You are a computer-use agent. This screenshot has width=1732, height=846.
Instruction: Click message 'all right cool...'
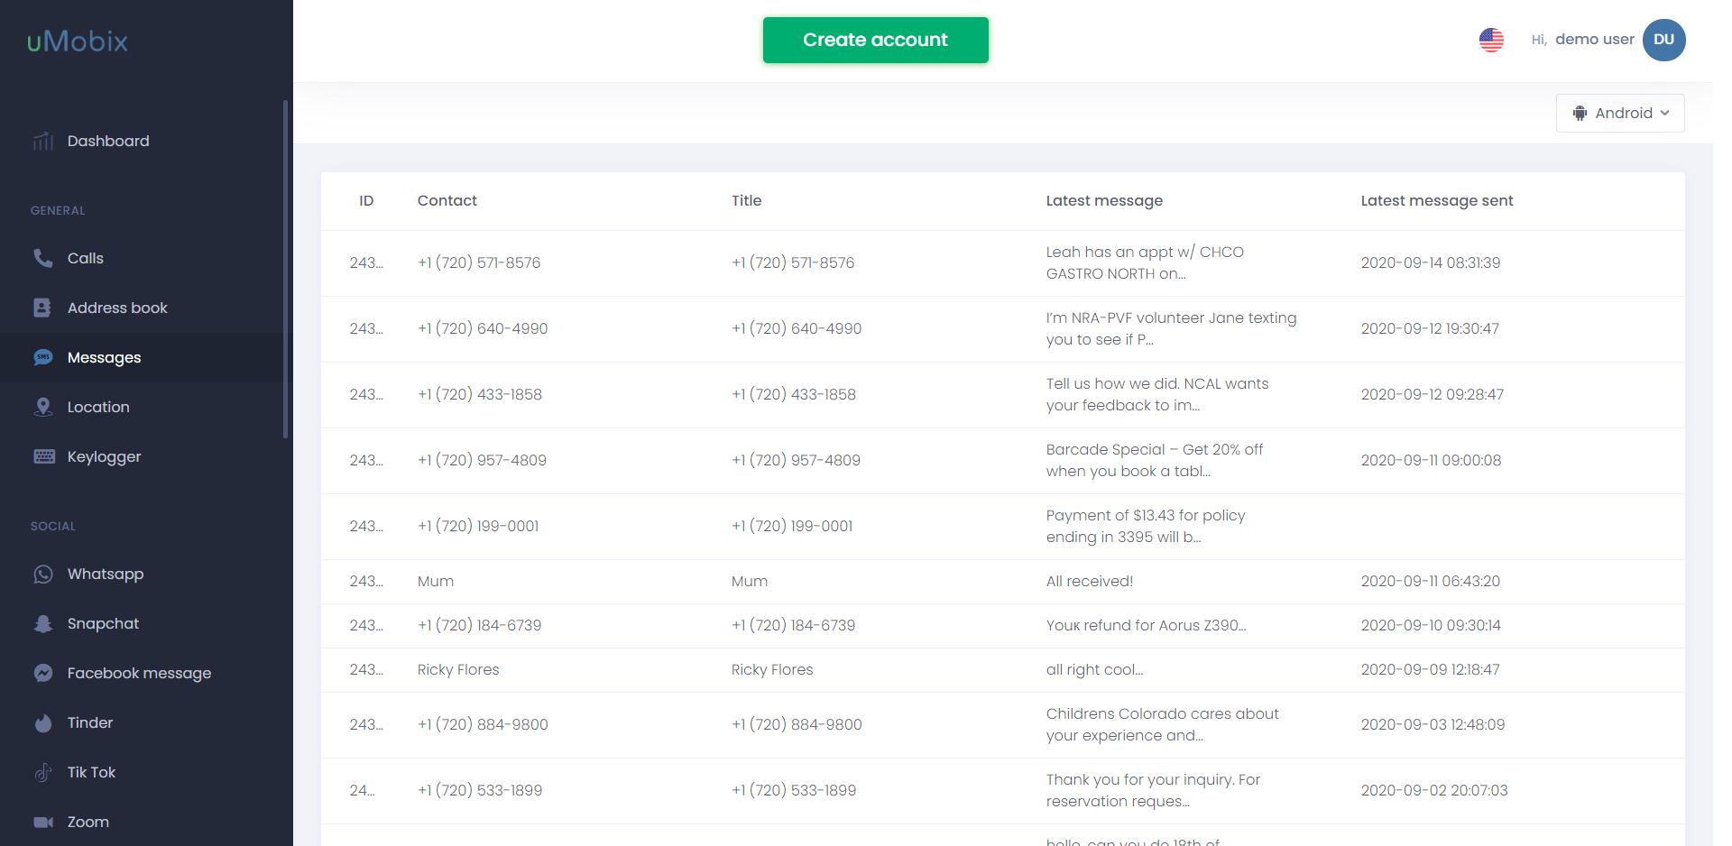point(1094,669)
